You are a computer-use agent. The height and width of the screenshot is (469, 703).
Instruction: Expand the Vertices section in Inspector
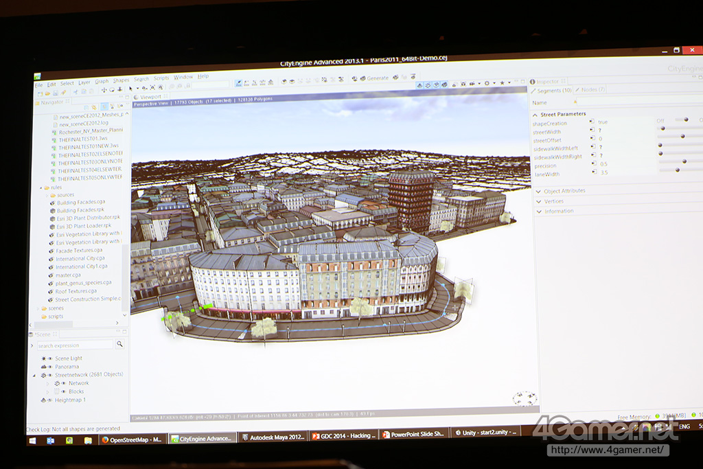(x=553, y=201)
